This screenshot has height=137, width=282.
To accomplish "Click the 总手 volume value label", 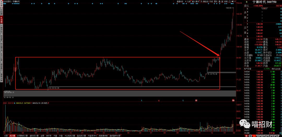I will (9, 103).
